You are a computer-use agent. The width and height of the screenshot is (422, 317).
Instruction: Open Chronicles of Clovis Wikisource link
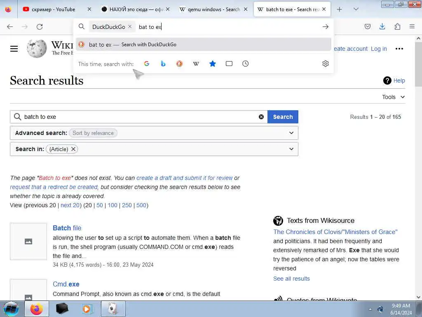[335, 232]
